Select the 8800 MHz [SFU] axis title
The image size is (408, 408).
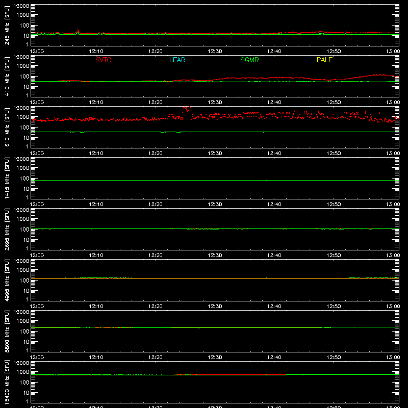(x=7, y=331)
